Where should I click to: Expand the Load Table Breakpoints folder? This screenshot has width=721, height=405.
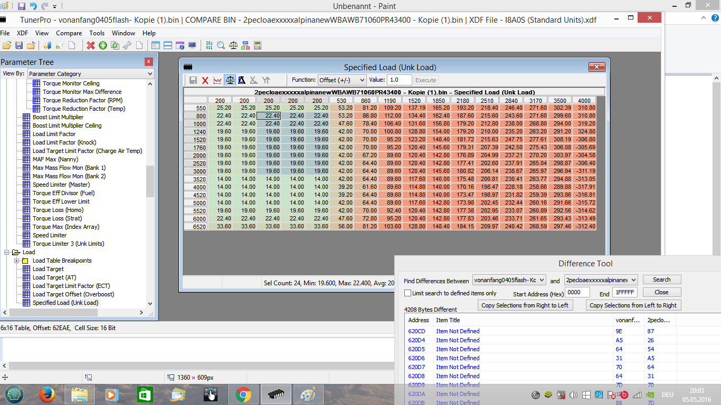[17, 261]
